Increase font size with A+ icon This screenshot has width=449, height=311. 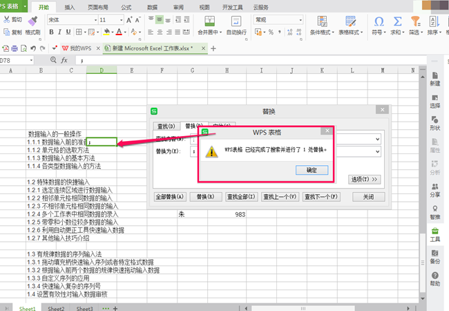tap(129, 20)
